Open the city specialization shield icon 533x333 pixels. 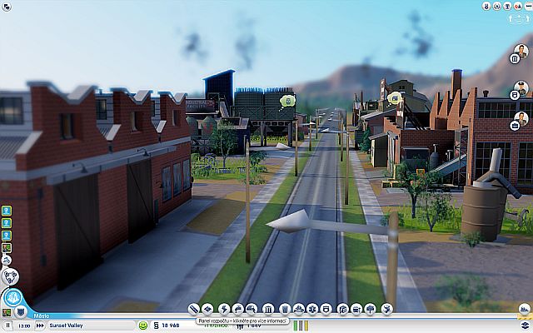click(x=21, y=311)
